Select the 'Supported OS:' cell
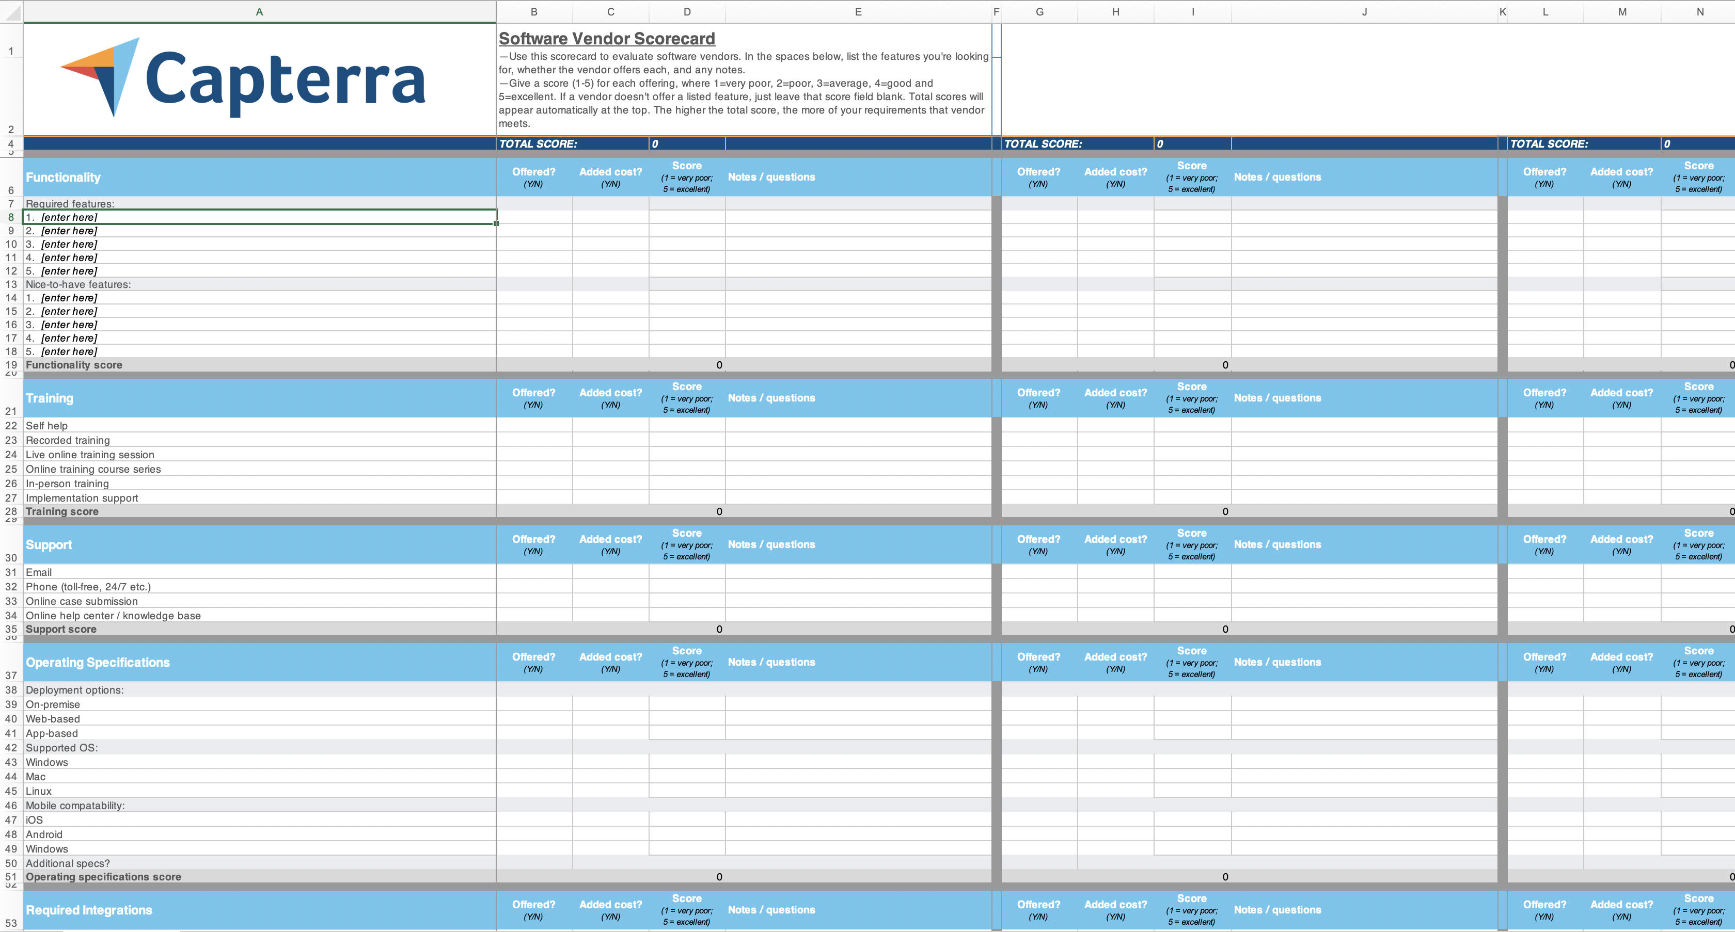The image size is (1735, 932). pyautogui.click(x=259, y=748)
